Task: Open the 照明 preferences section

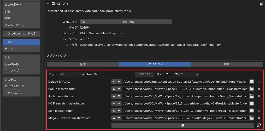Action: [x=21, y=11]
